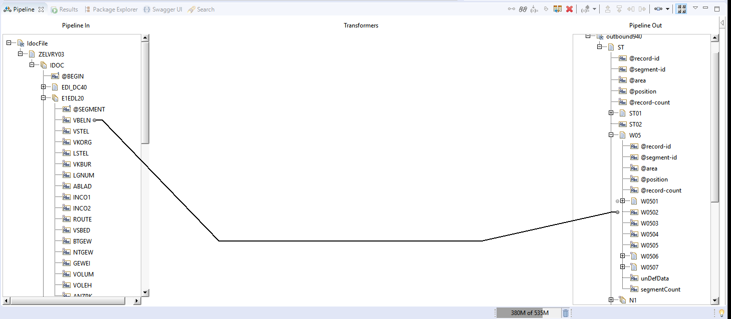Expand the ST01 node
This screenshot has height=319, width=731.
[x=611, y=113]
